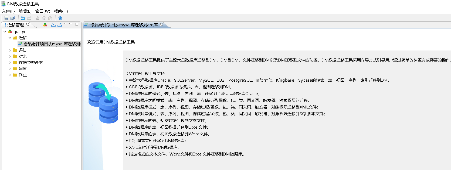
Task: Expand the 评估 folder
Action: (x=10, y=50)
